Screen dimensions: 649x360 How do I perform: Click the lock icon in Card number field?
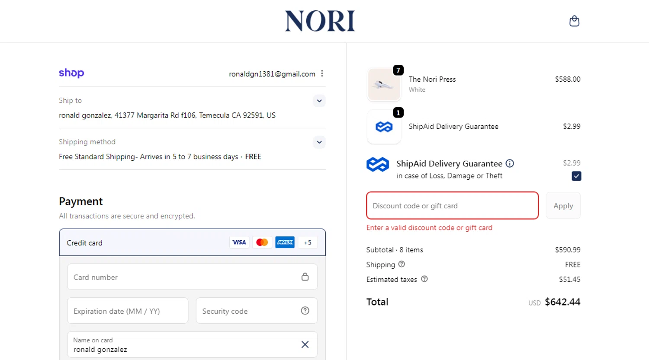(305, 277)
